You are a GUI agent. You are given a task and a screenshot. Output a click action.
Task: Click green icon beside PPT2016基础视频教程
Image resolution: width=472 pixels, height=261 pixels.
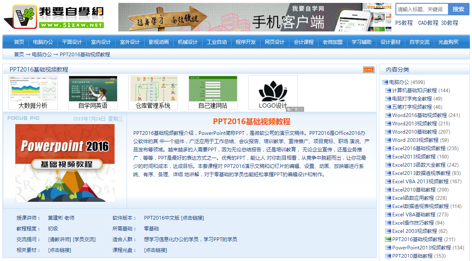click(389, 239)
